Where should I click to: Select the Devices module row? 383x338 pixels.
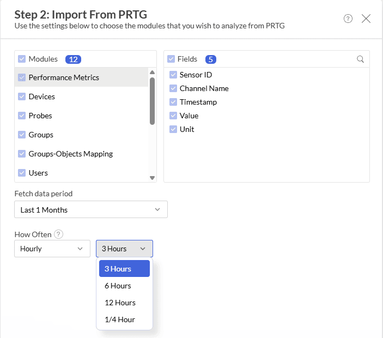click(x=42, y=96)
